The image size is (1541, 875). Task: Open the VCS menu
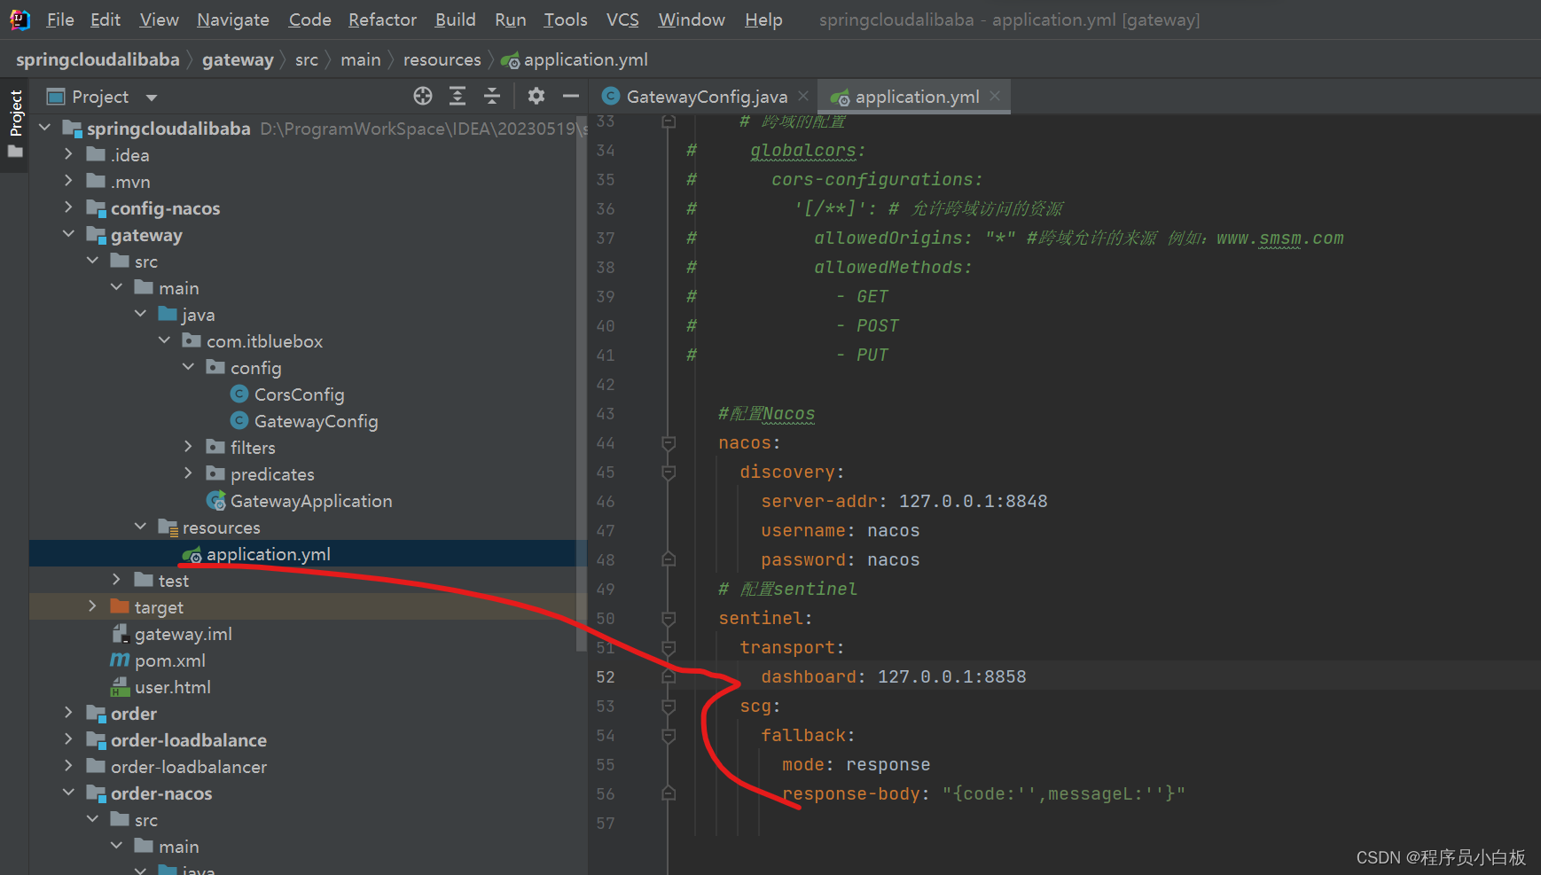tap(622, 20)
